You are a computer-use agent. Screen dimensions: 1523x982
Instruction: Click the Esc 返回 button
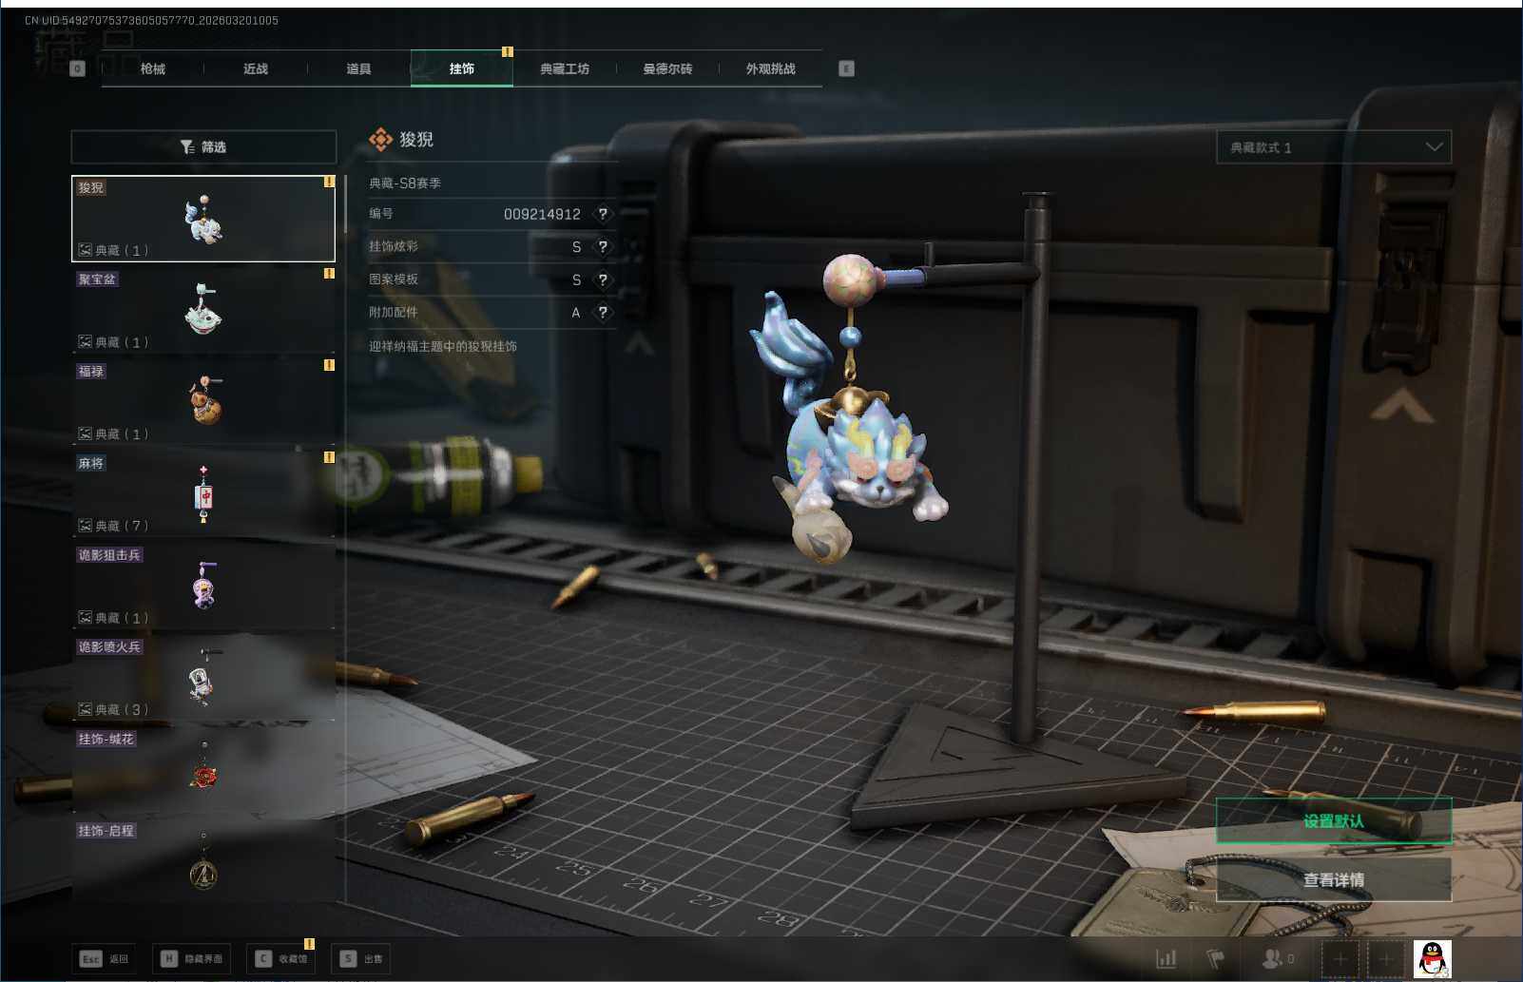coord(105,958)
